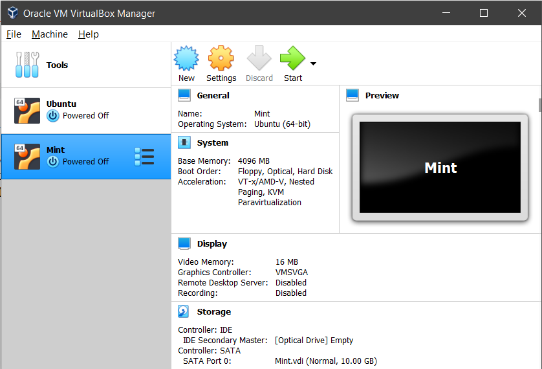Click the Mint.vdi hard disk value

point(325,361)
